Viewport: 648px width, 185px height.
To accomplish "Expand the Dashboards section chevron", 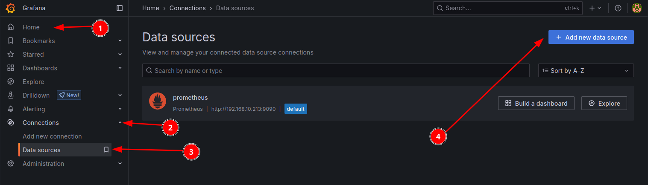I will point(120,68).
